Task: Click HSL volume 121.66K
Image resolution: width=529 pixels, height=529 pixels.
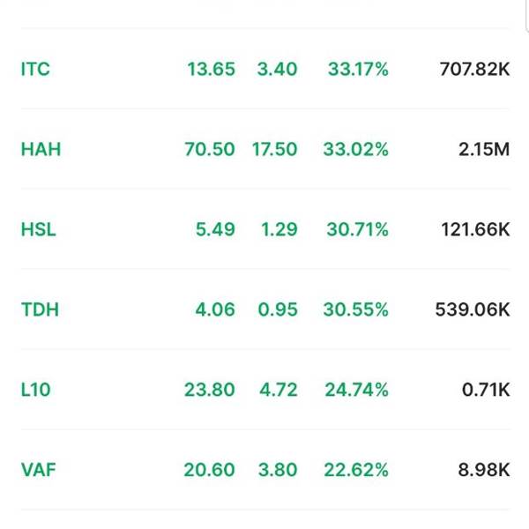Action: (476, 229)
